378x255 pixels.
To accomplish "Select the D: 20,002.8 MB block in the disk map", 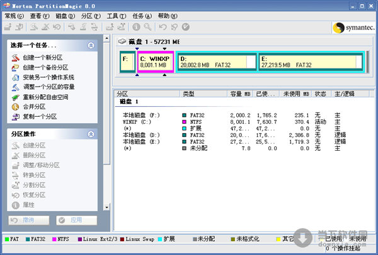I will tap(217, 62).
